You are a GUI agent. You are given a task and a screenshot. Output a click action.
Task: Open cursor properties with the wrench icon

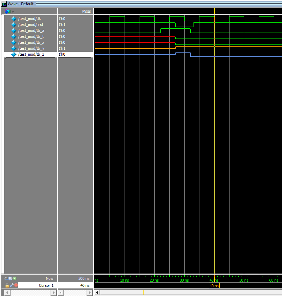(12, 285)
